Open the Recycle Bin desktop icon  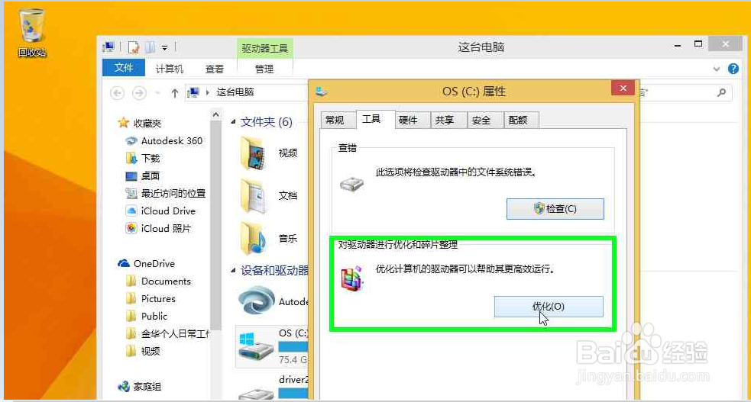(x=31, y=33)
